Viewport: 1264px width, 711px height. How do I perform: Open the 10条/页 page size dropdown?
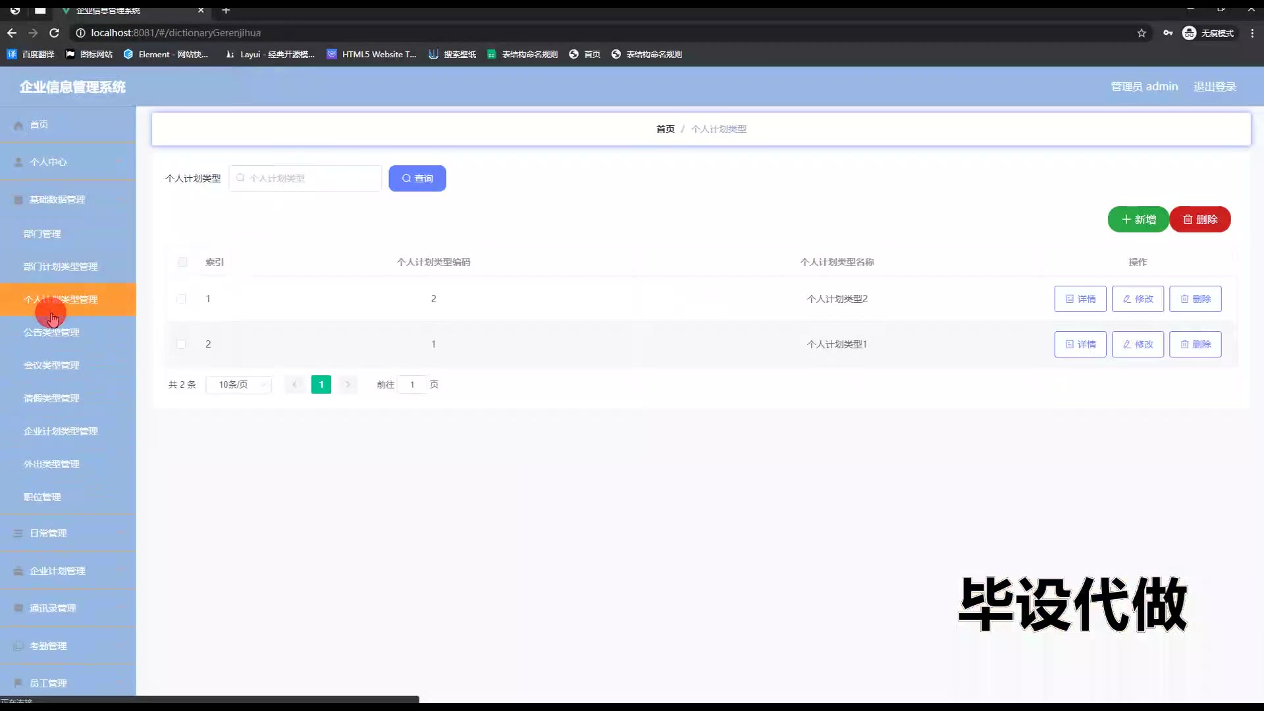(238, 384)
